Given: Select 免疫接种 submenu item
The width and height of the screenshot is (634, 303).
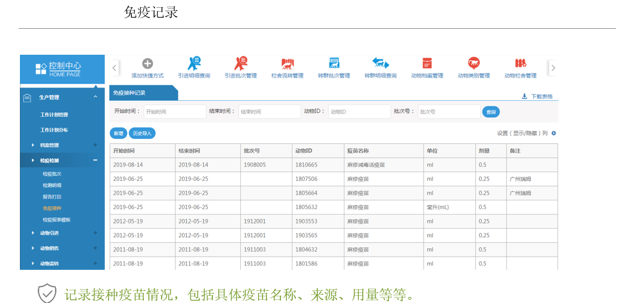Looking at the screenshot, I should tap(51, 208).
